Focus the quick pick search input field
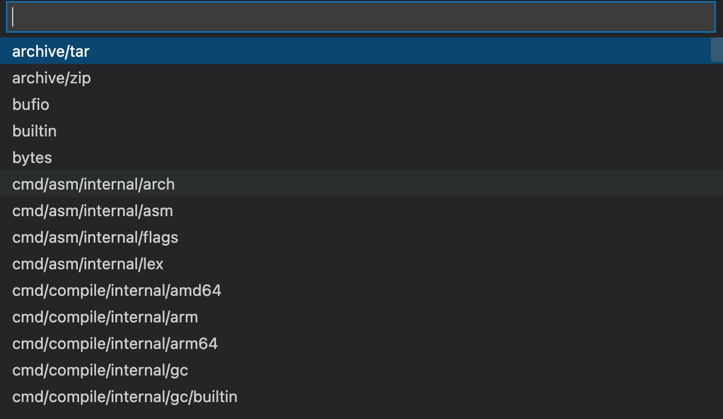The width and height of the screenshot is (723, 419). [x=360, y=17]
